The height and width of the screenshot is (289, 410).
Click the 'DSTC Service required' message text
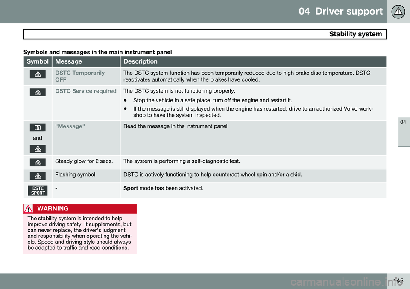point(86,91)
